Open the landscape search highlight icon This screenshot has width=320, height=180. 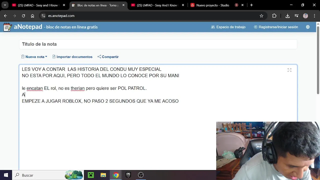pyautogui.click(x=74, y=175)
